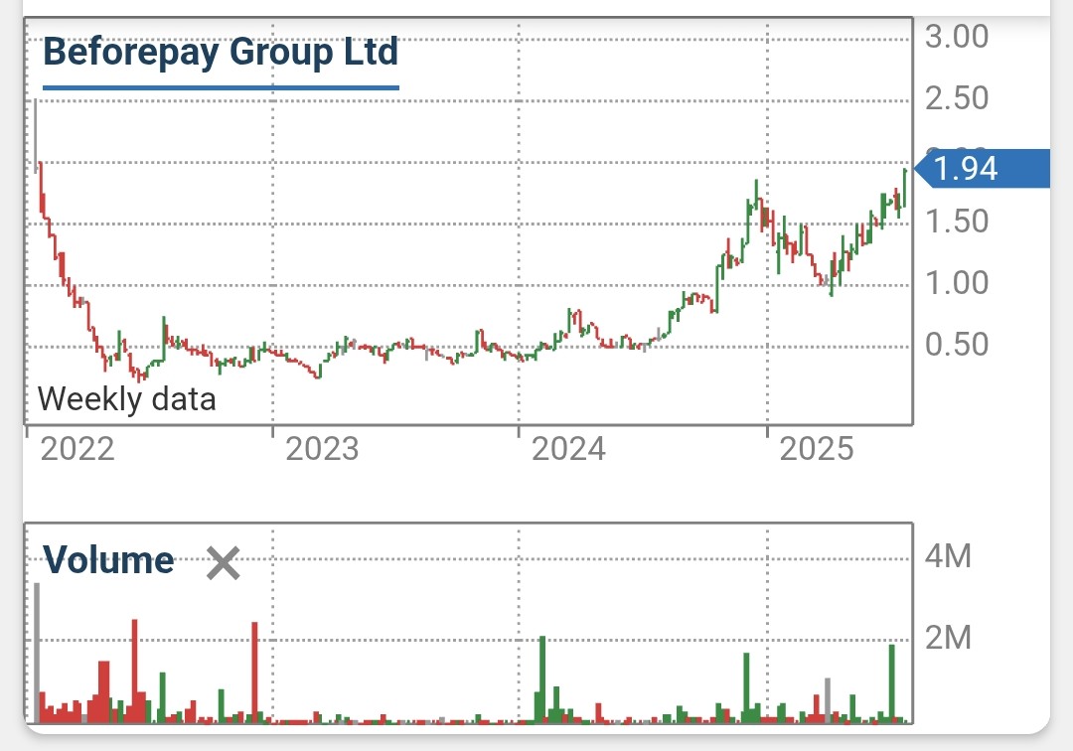The height and width of the screenshot is (751, 1073).
Task: Select the 2022 axis menu entry
Action: (79, 450)
